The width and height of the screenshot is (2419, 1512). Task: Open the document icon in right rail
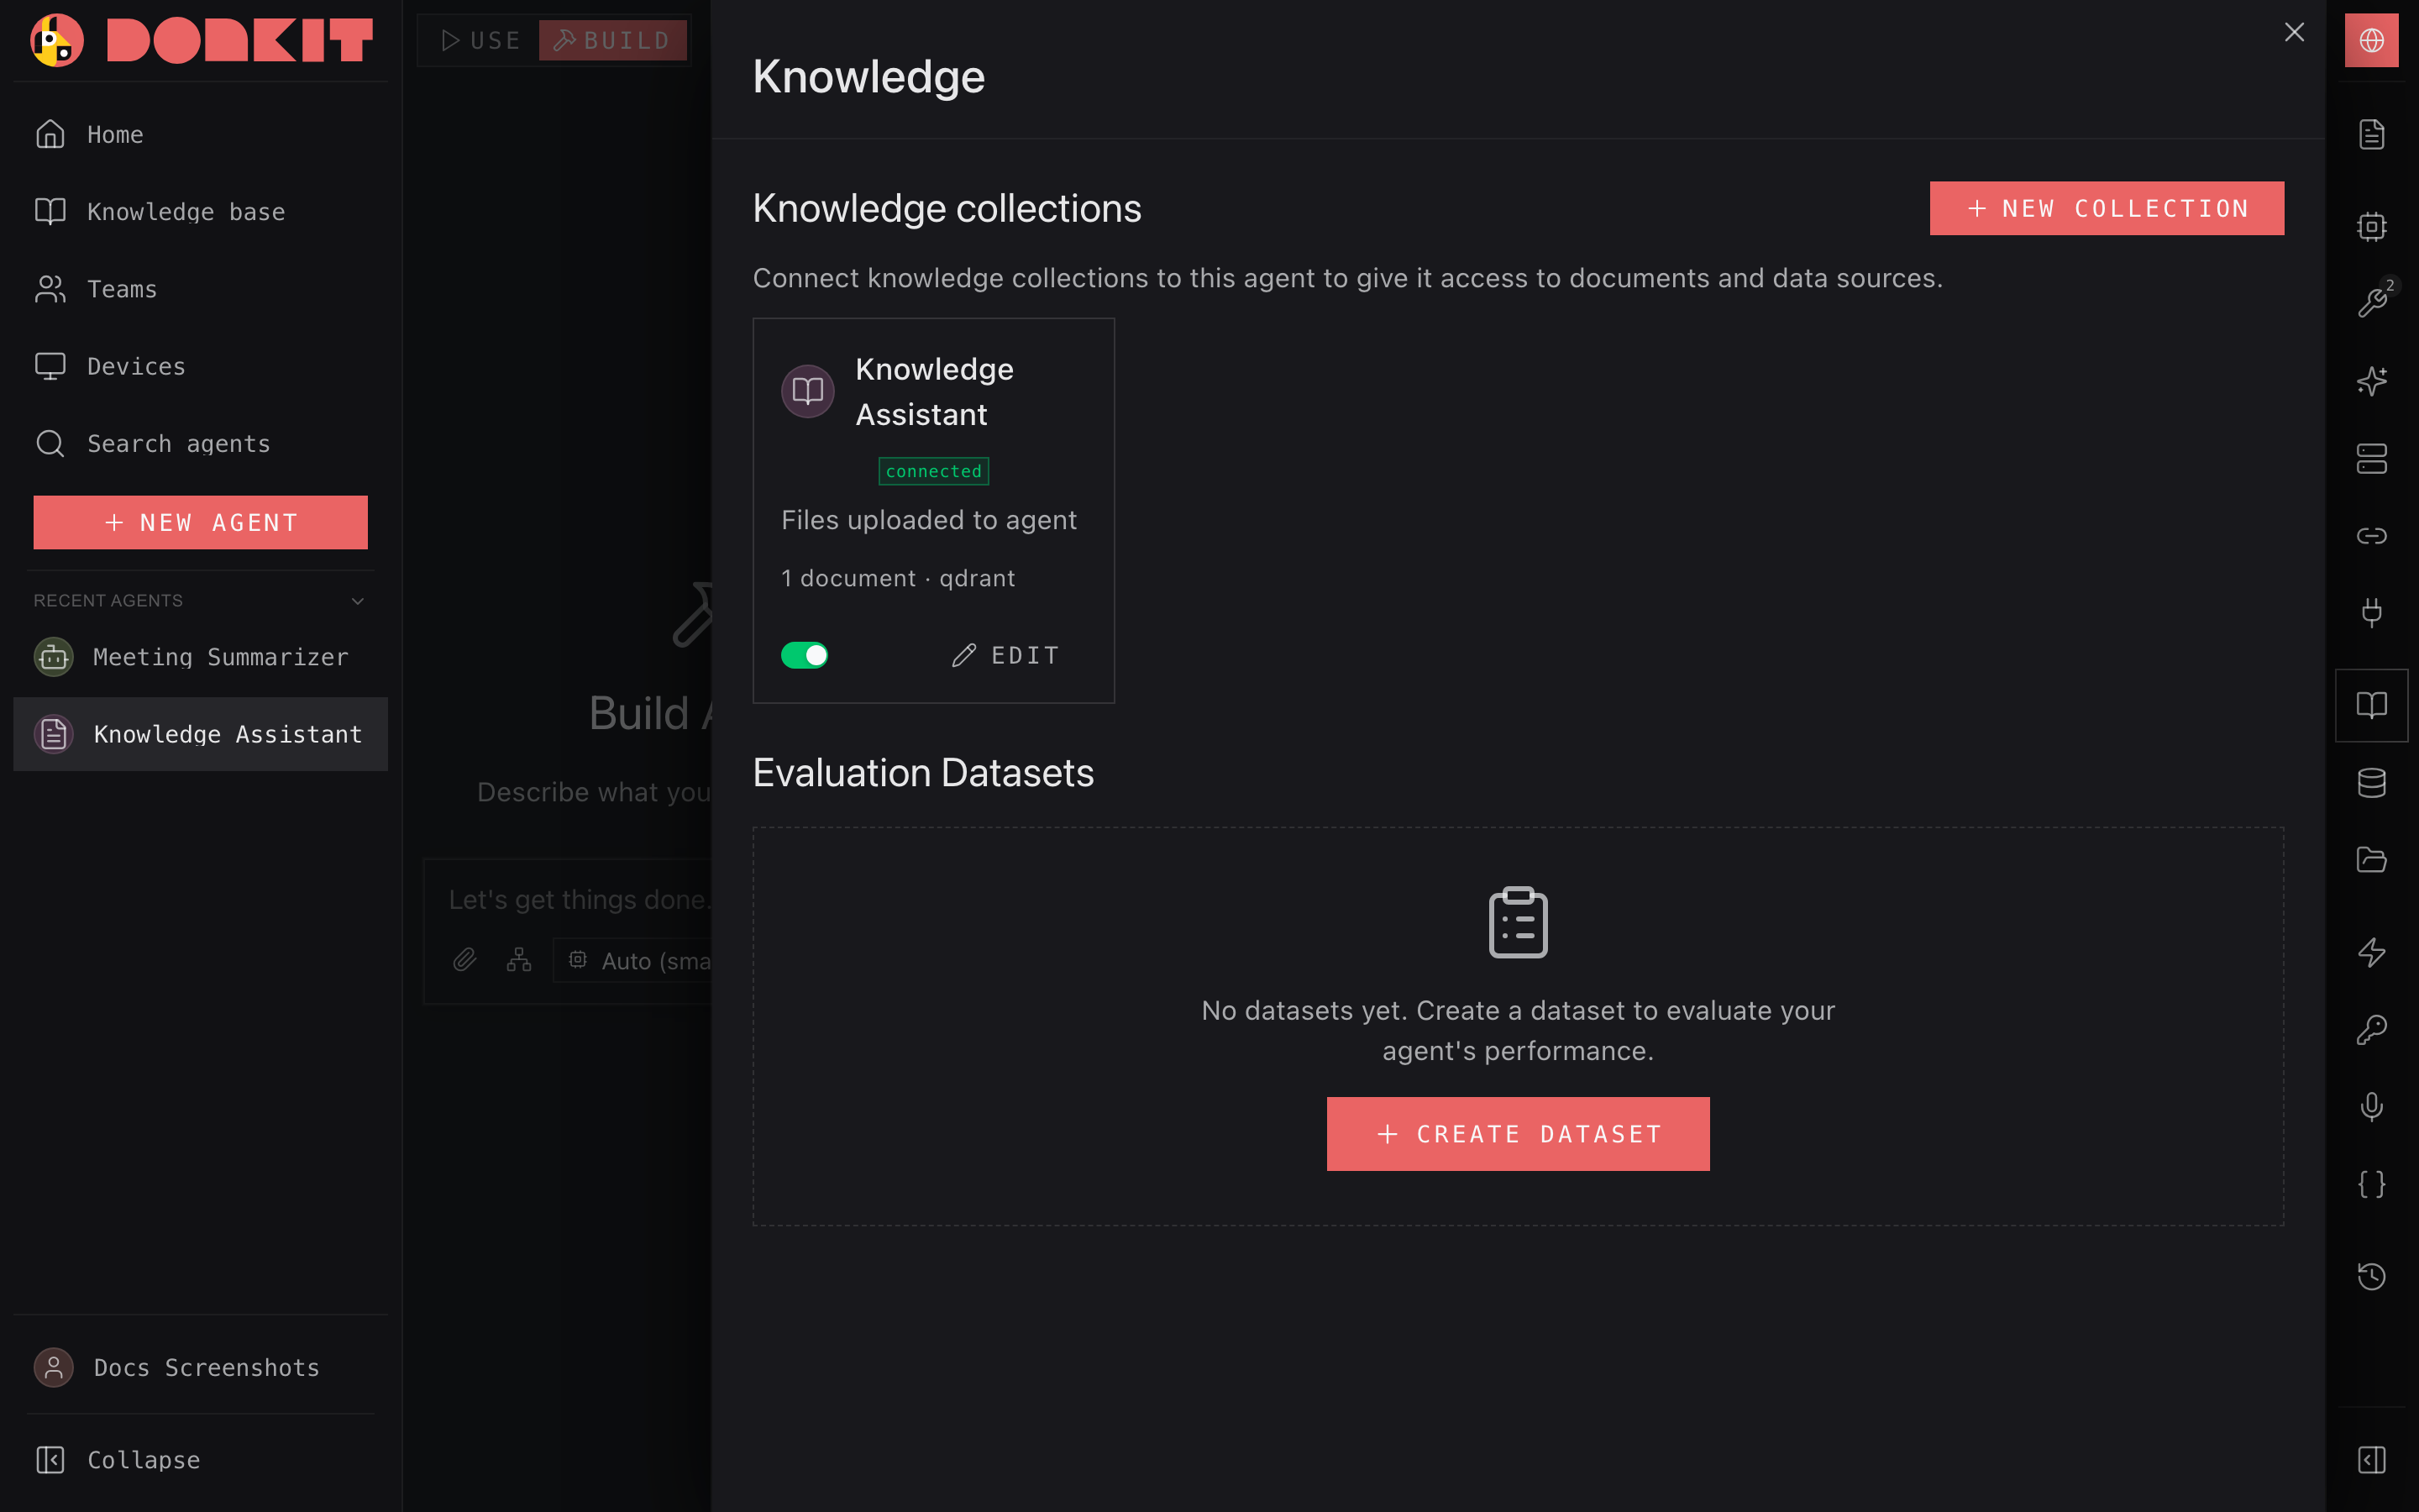(x=2371, y=134)
